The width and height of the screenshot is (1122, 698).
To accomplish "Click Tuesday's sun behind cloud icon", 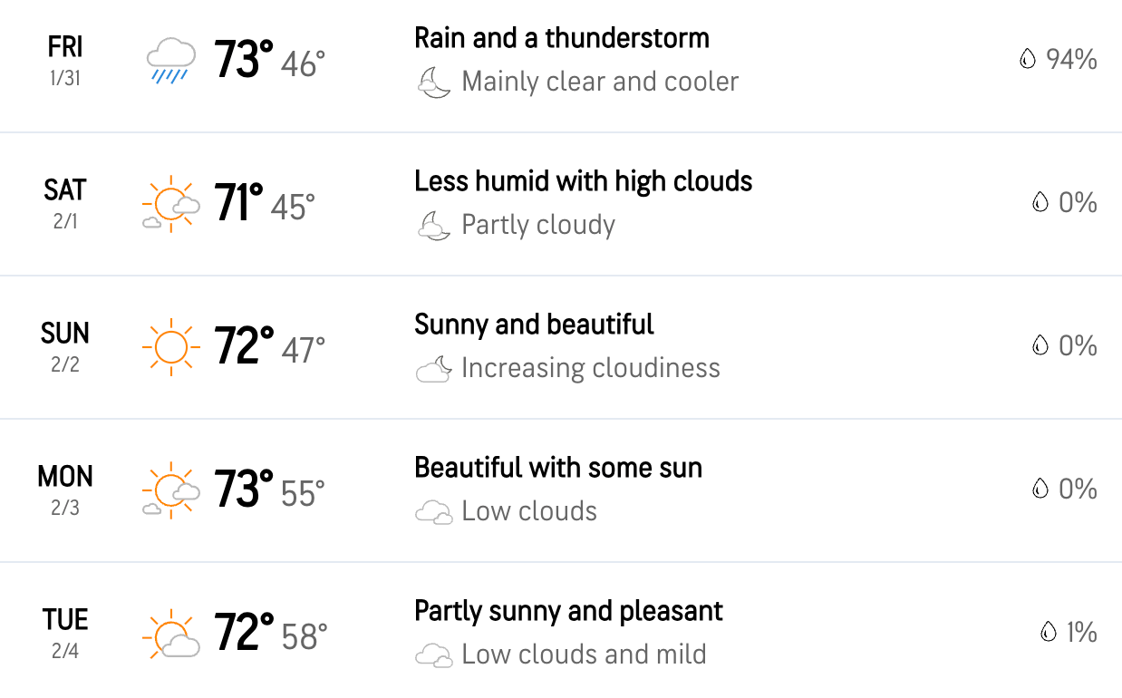I will pyautogui.click(x=170, y=634).
